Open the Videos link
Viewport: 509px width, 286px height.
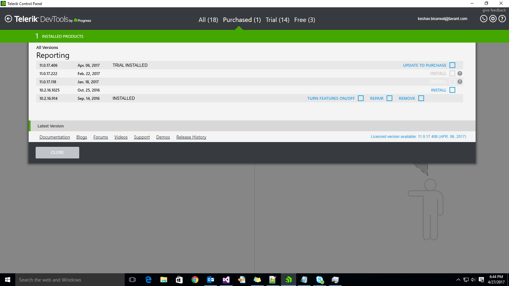(x=121, y=137)
